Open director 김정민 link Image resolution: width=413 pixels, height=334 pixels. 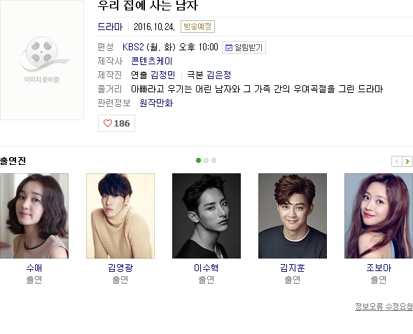(x=163, y=75)
